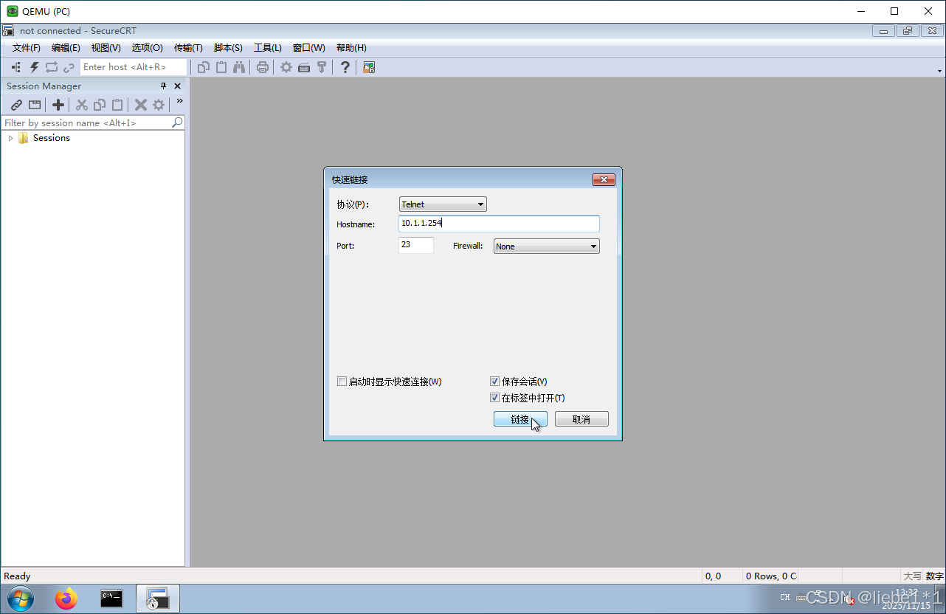Viewport: 946px width, 614px height.
Task: Click the Hostname input field
Action: tap(499, 223)
